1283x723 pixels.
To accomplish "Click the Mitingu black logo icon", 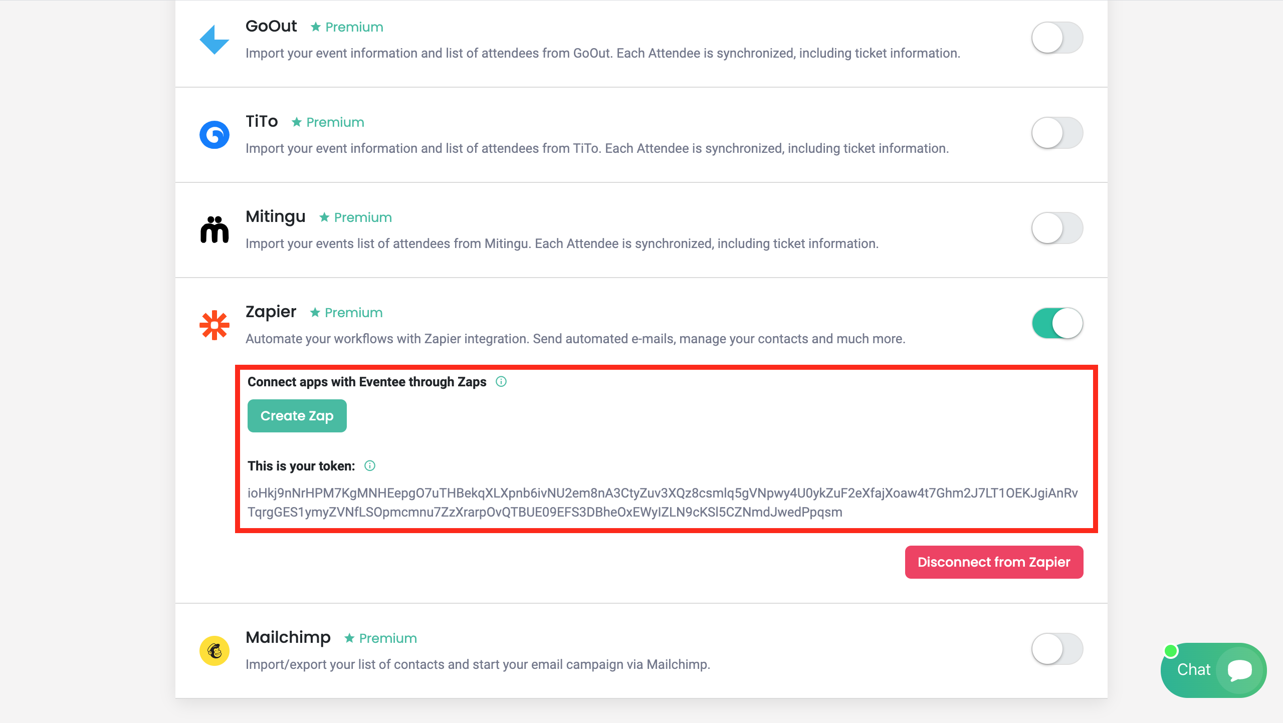I will (x=215, y=229).
